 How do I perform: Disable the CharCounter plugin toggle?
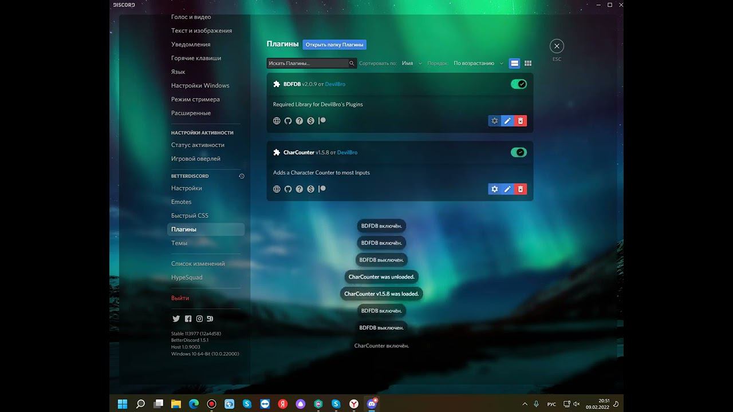[519, 152]
